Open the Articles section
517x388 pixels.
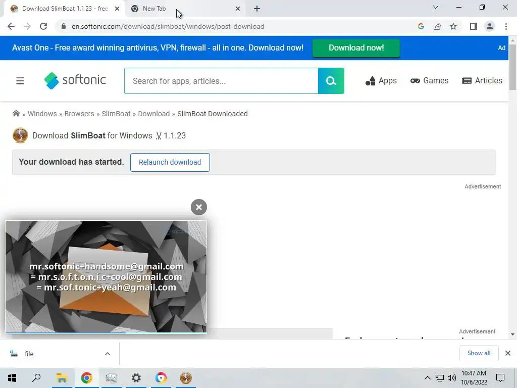coord(482,81)
